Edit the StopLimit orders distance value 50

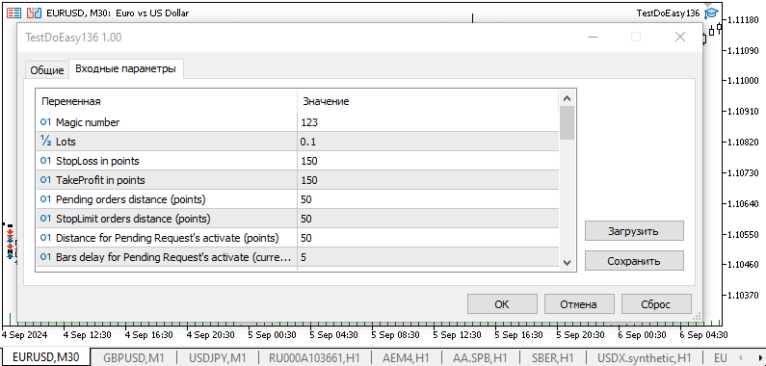coord(428,219)
